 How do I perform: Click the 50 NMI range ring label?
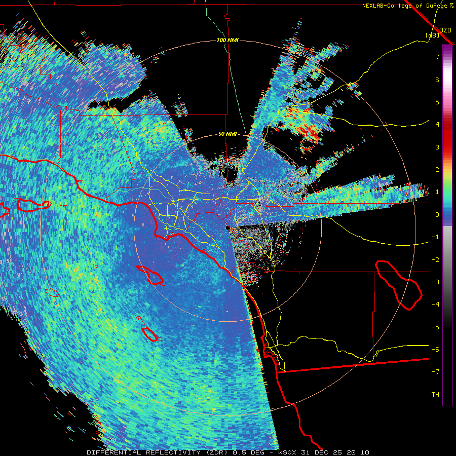(x=227, y=134)
